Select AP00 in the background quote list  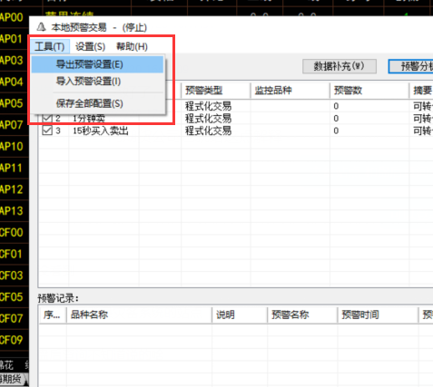pos(12,17)
